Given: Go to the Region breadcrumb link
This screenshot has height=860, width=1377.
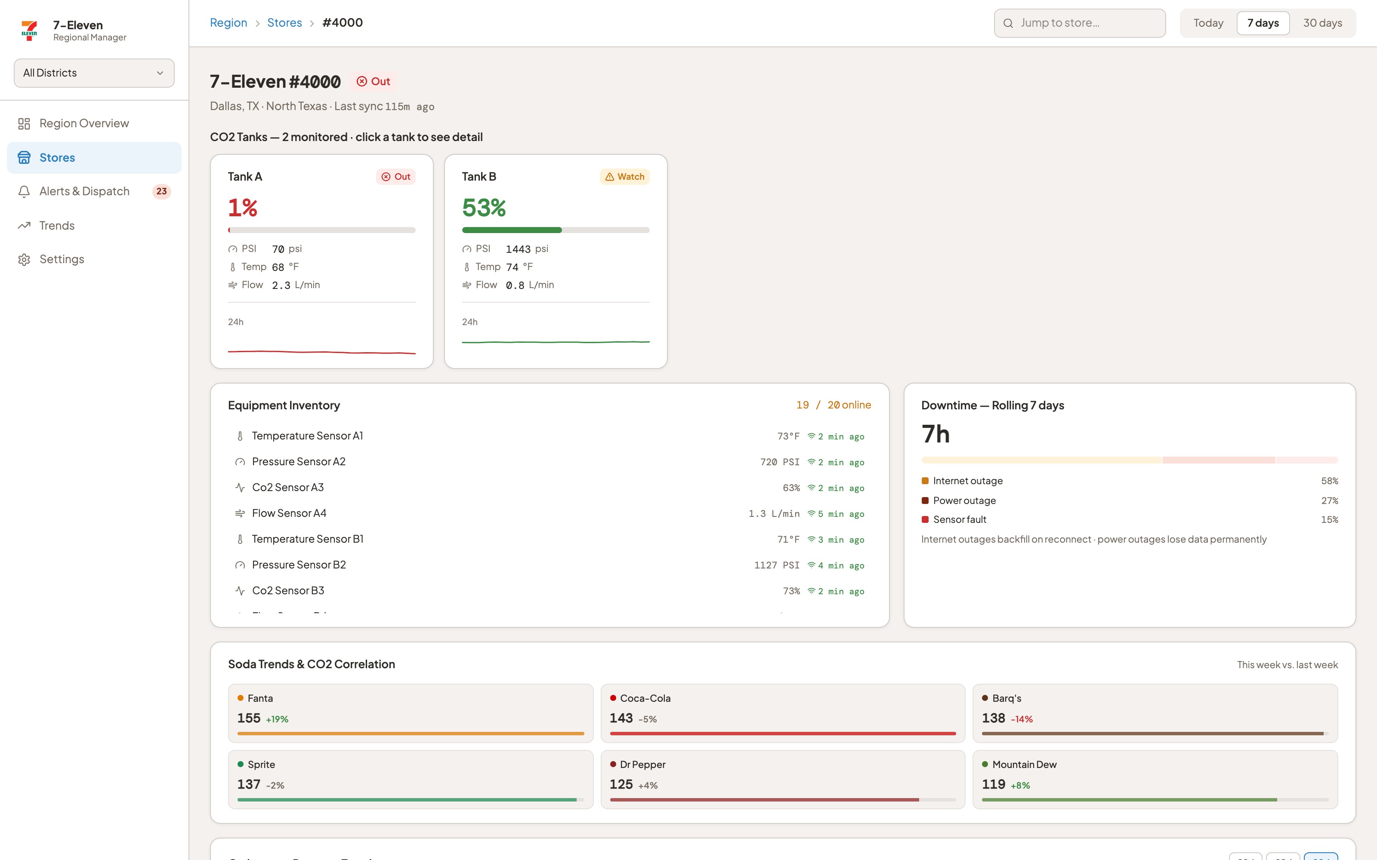Looking at the screenshot, I should click(229, 23).
